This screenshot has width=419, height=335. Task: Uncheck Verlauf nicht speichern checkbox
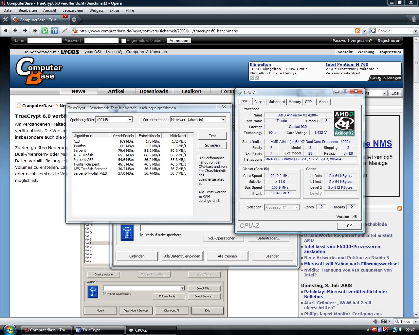pos(142,235)
